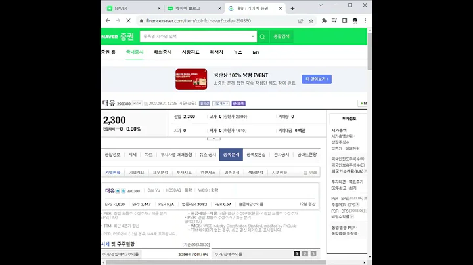473x265 pixels.
Task: Open the 증권 홈 menu
Action: 108,52
